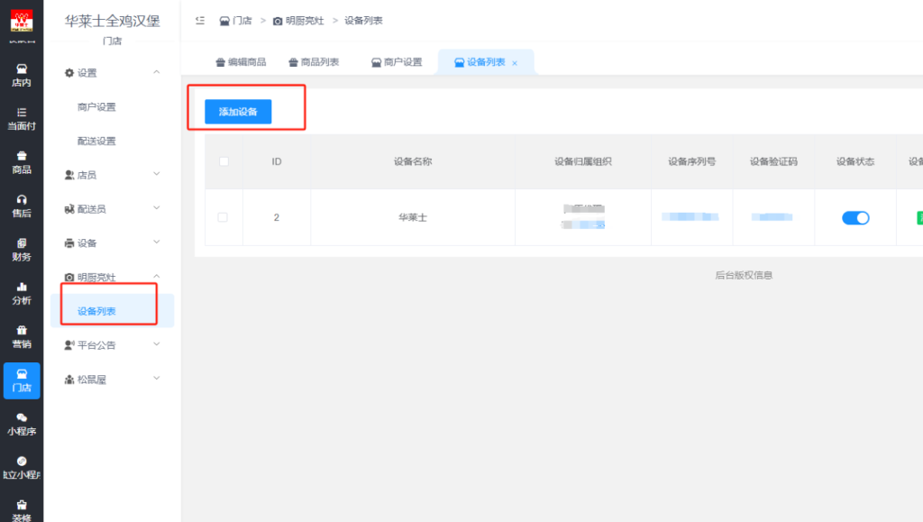This screenshot has width=923, height=522.
Task: Collapse the 明厨亮灶 menu chevron
Action: tap(157, 276)
